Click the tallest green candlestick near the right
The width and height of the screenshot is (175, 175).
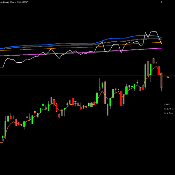(x=145, y=76)
